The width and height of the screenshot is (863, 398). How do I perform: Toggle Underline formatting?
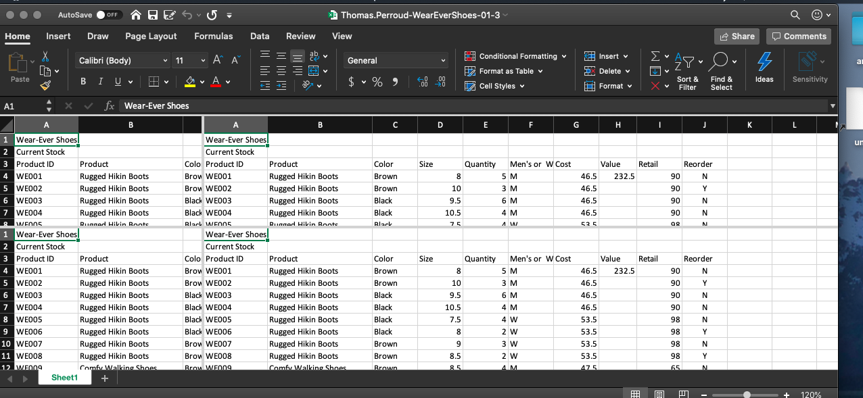(x=118, y=82)
